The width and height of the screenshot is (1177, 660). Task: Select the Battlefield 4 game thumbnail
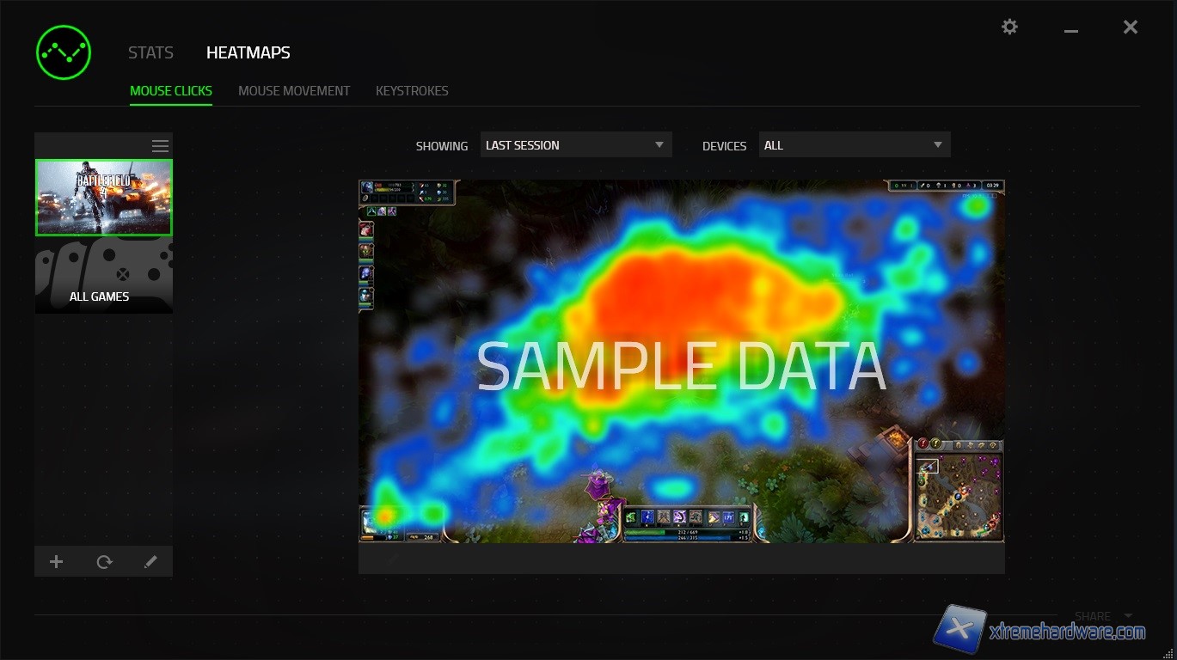click(103, 197)
